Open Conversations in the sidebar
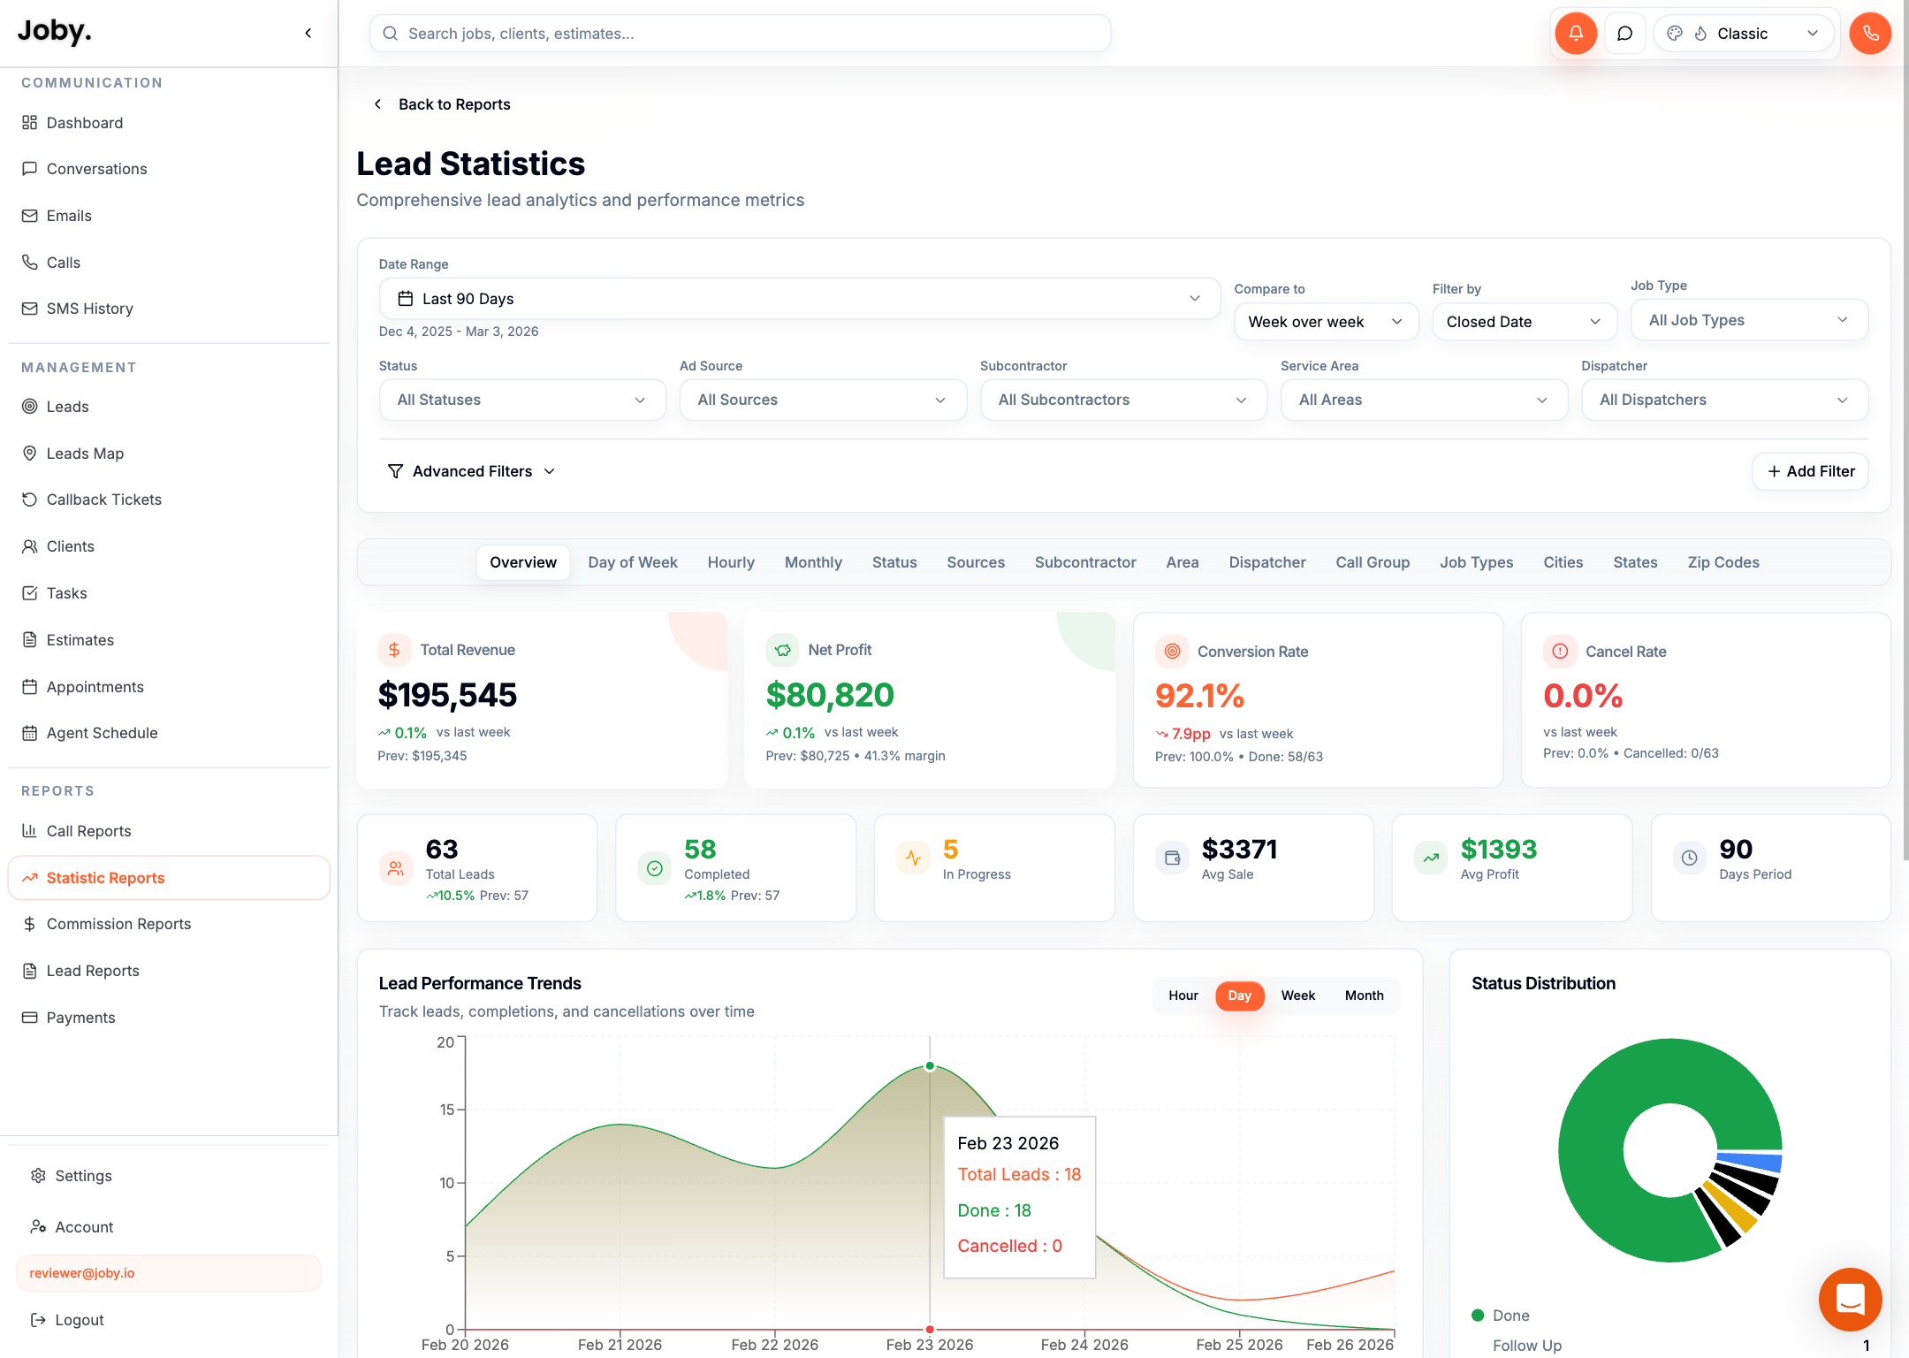Screen dimensions: 1909x1358 [x=168, y=169]
